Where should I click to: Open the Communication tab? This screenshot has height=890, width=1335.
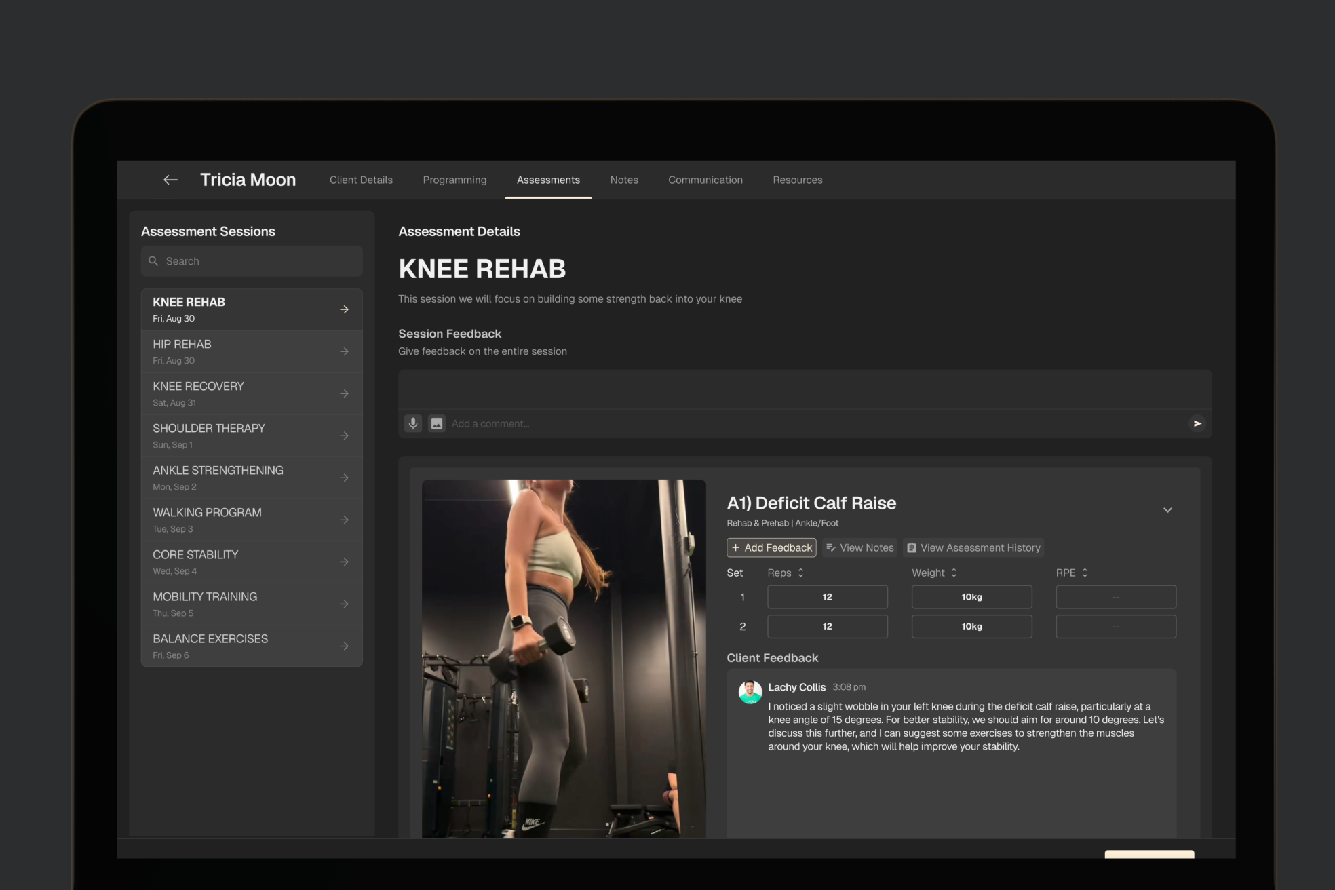point(705,180)
